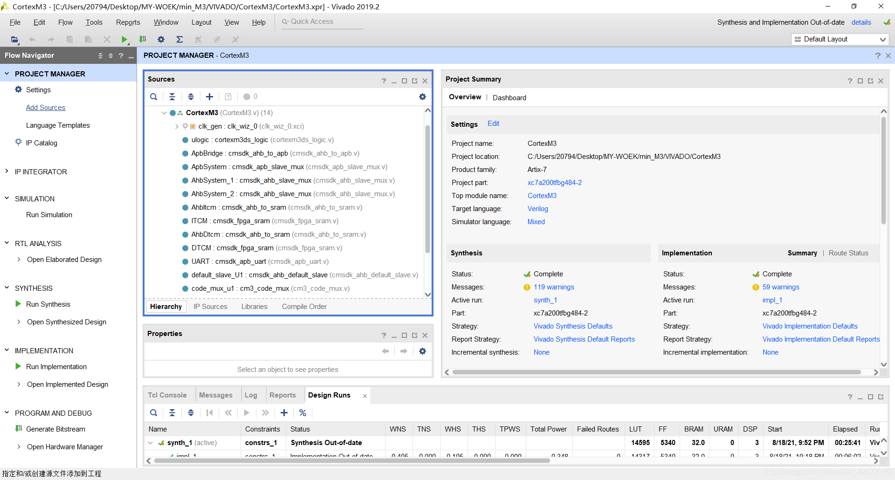Add sources with plus icon in Sources
Image resolution: width=895 pixels, height=480 pixels.
(209, 97)
